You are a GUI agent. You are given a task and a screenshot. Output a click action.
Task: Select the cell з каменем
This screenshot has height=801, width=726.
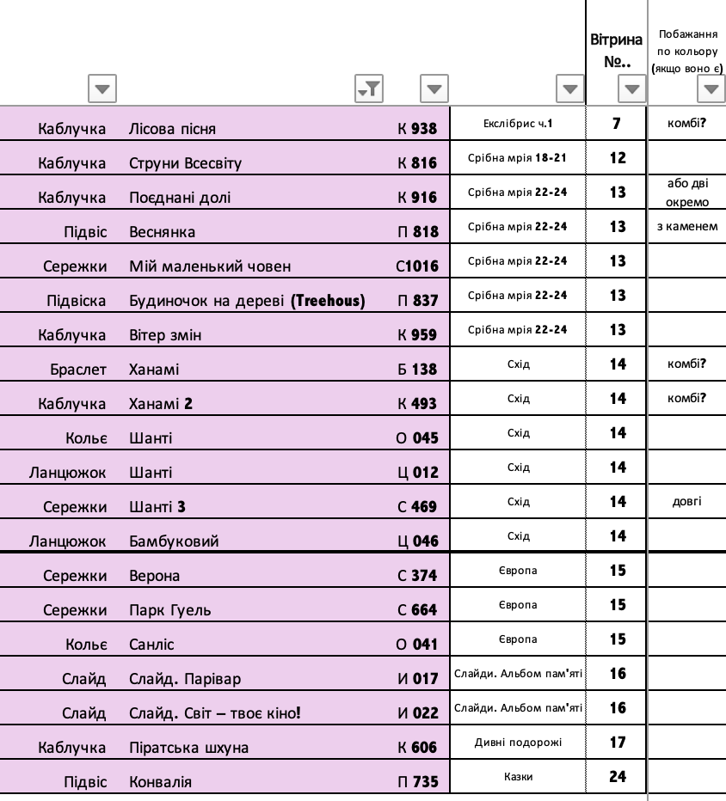coord(687,226)
